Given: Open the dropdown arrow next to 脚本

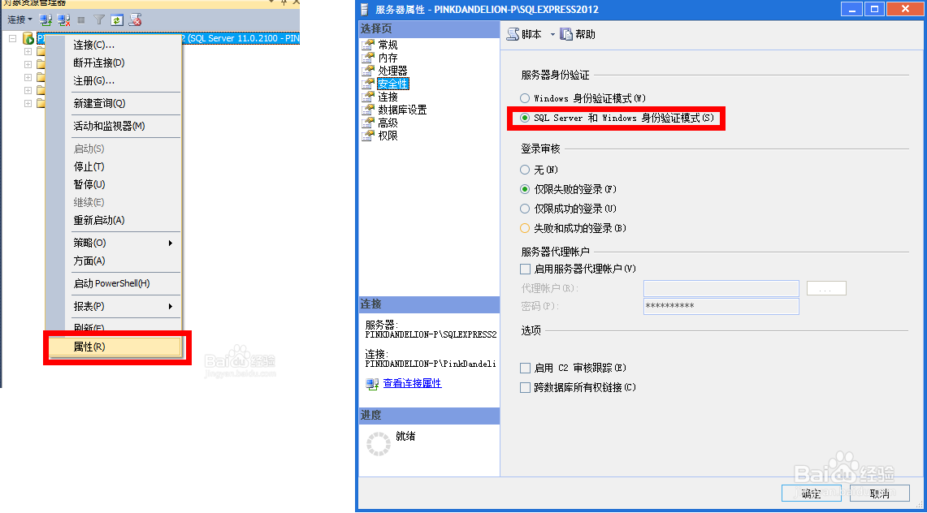Looking at the screenshot, I should tap(552, 34).
